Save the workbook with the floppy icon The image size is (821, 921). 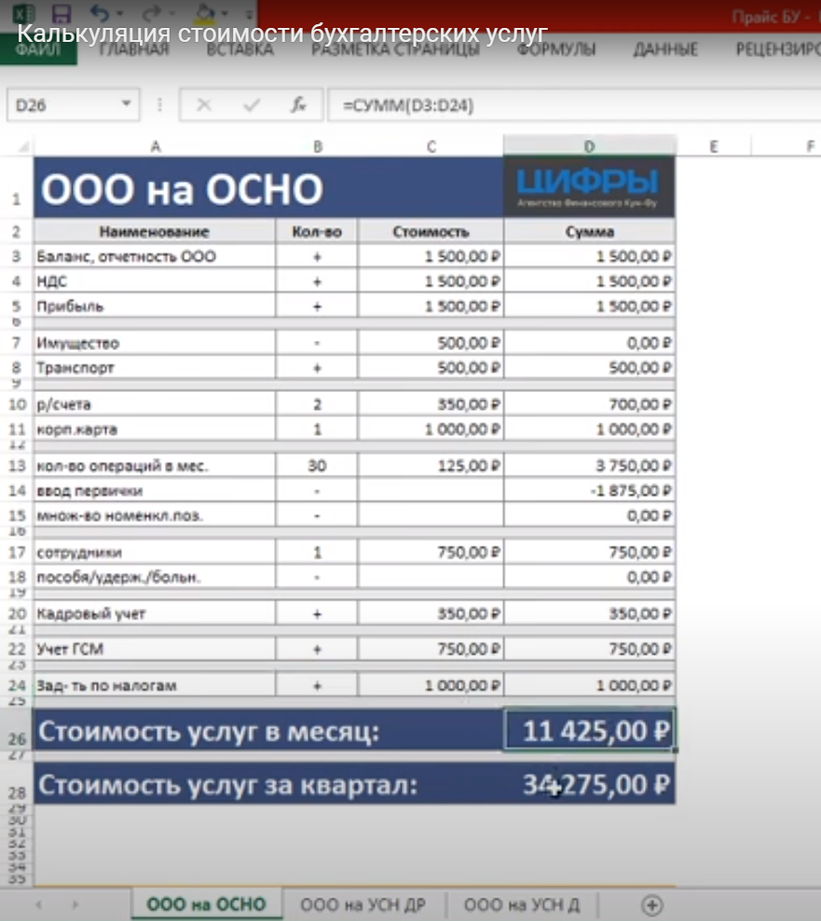click(x=62, y=13)
